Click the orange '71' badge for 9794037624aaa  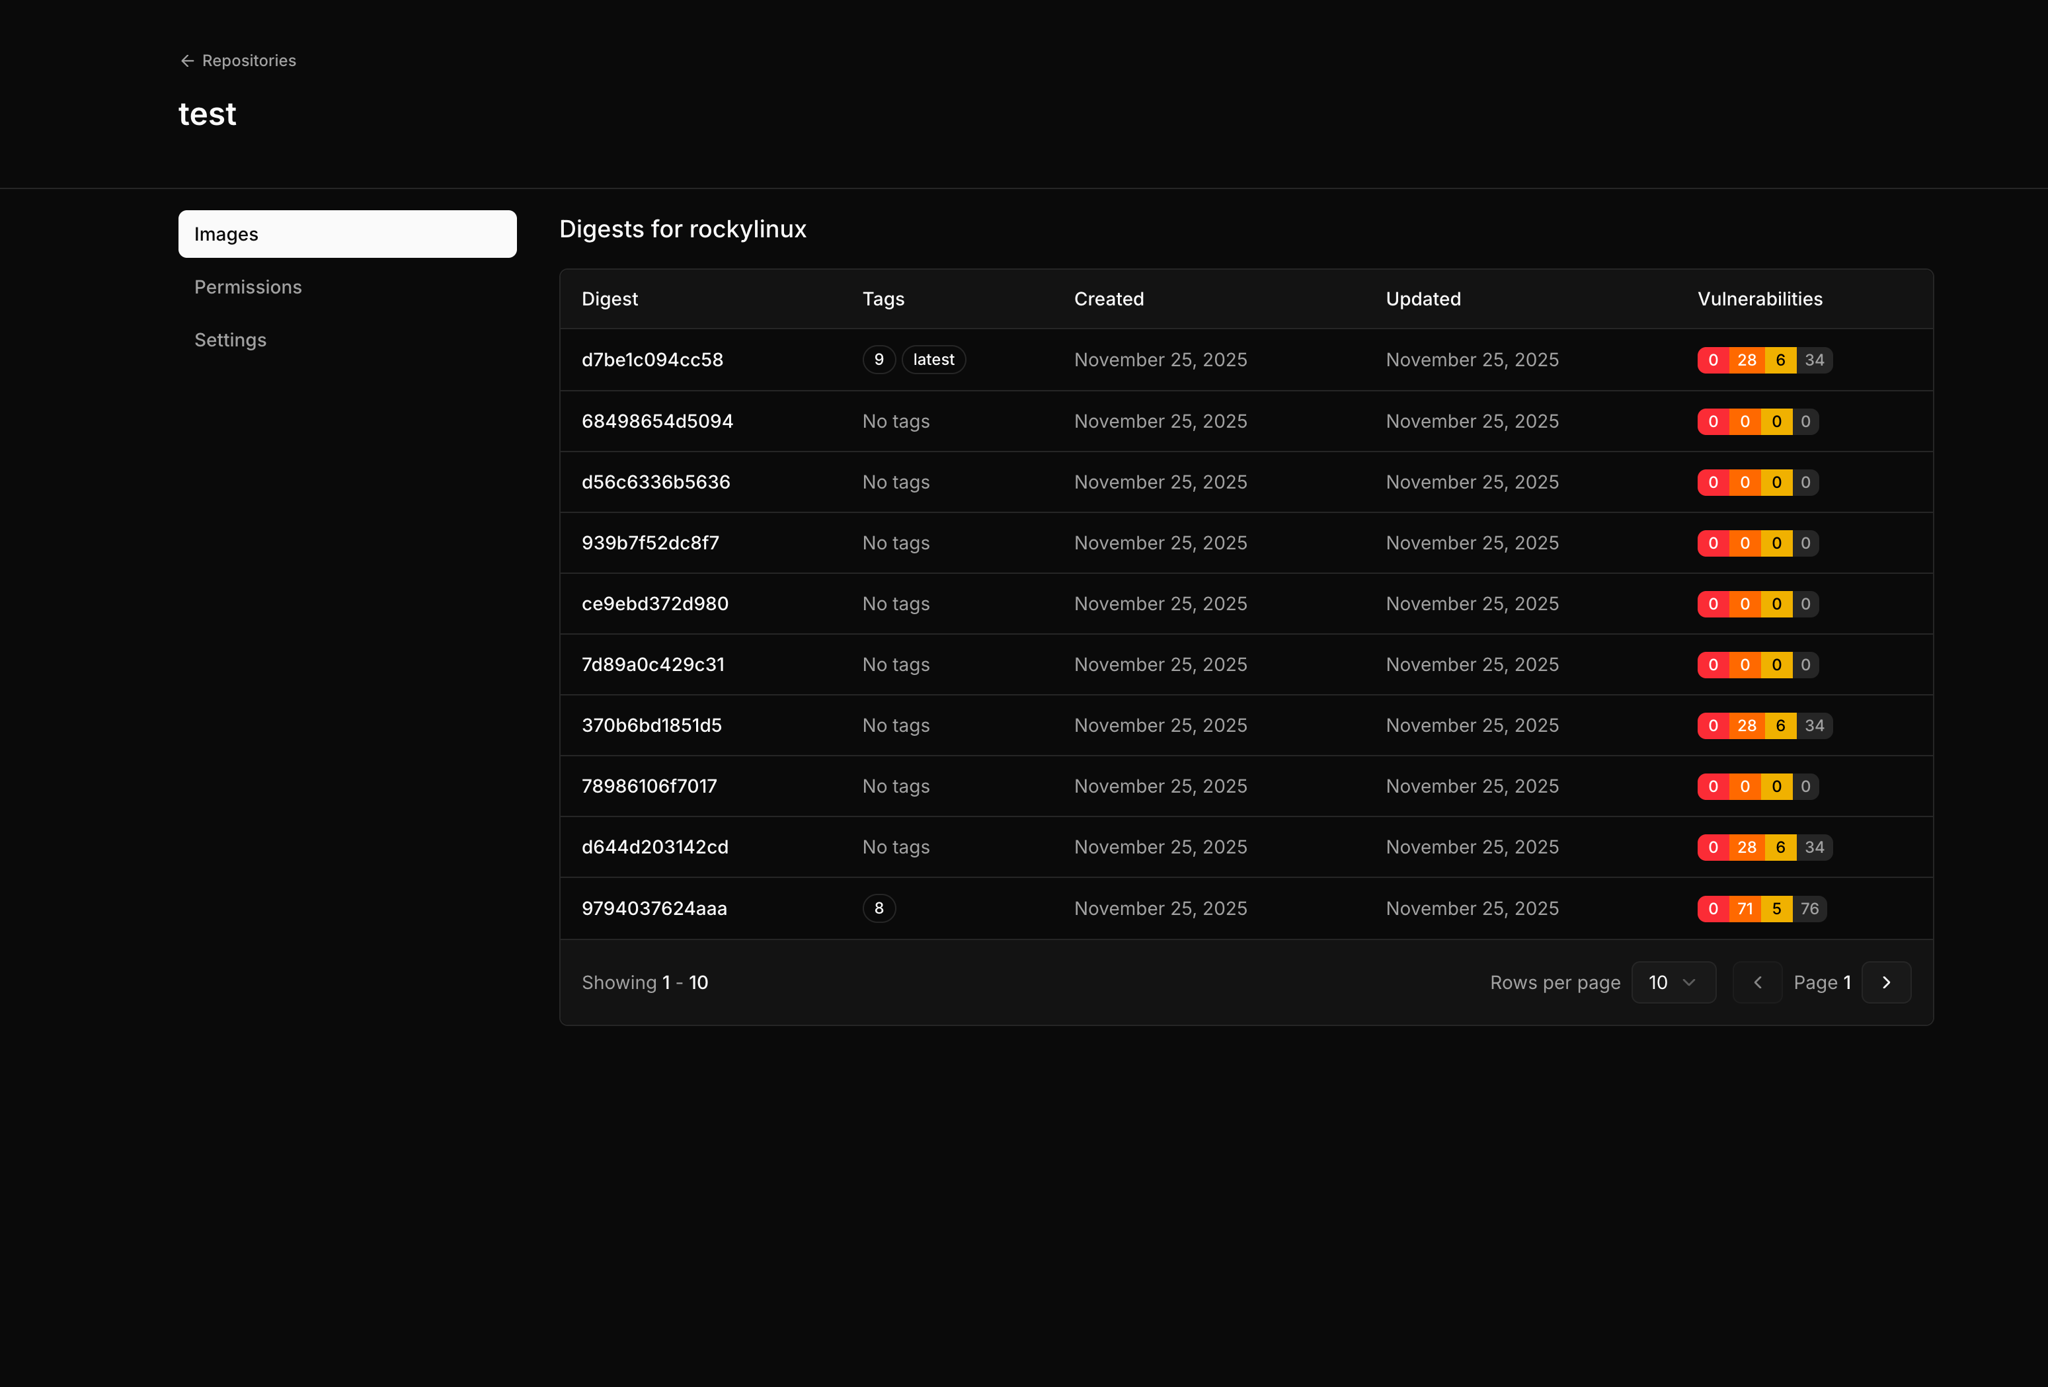click(1747, 908)
